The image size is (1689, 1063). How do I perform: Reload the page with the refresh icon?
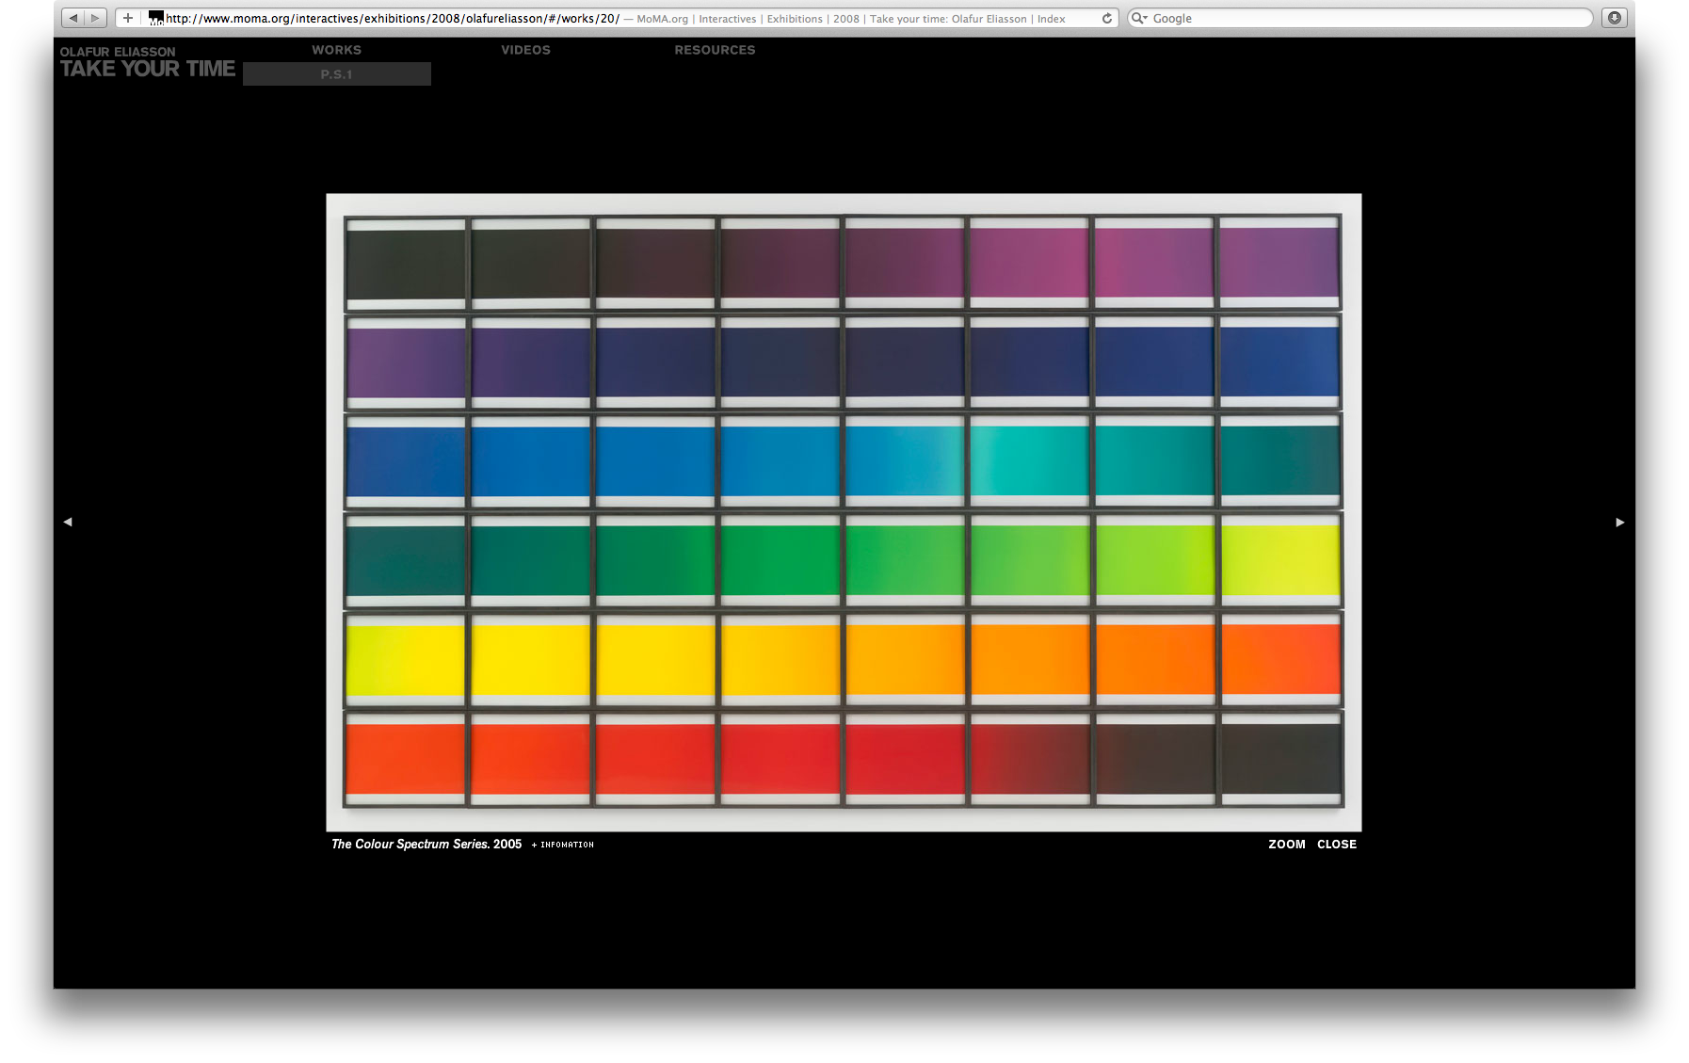pos(1107,18)
